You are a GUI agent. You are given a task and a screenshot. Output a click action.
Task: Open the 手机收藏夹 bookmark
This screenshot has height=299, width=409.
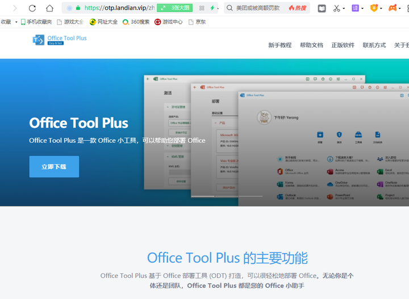[x=36, y=22]
